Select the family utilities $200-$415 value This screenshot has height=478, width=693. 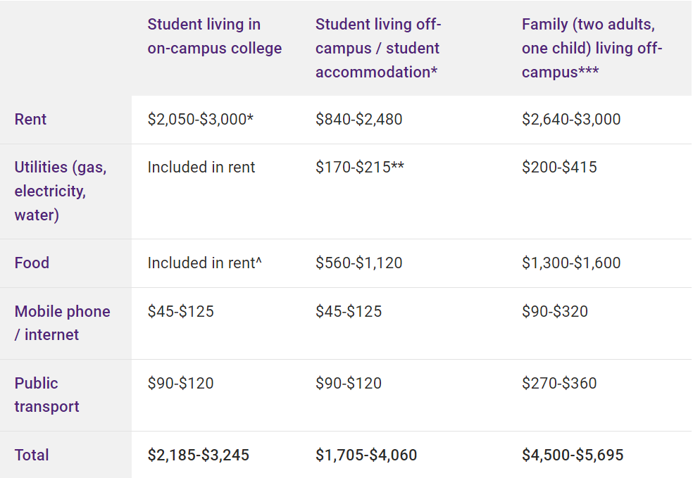point(559,167)
